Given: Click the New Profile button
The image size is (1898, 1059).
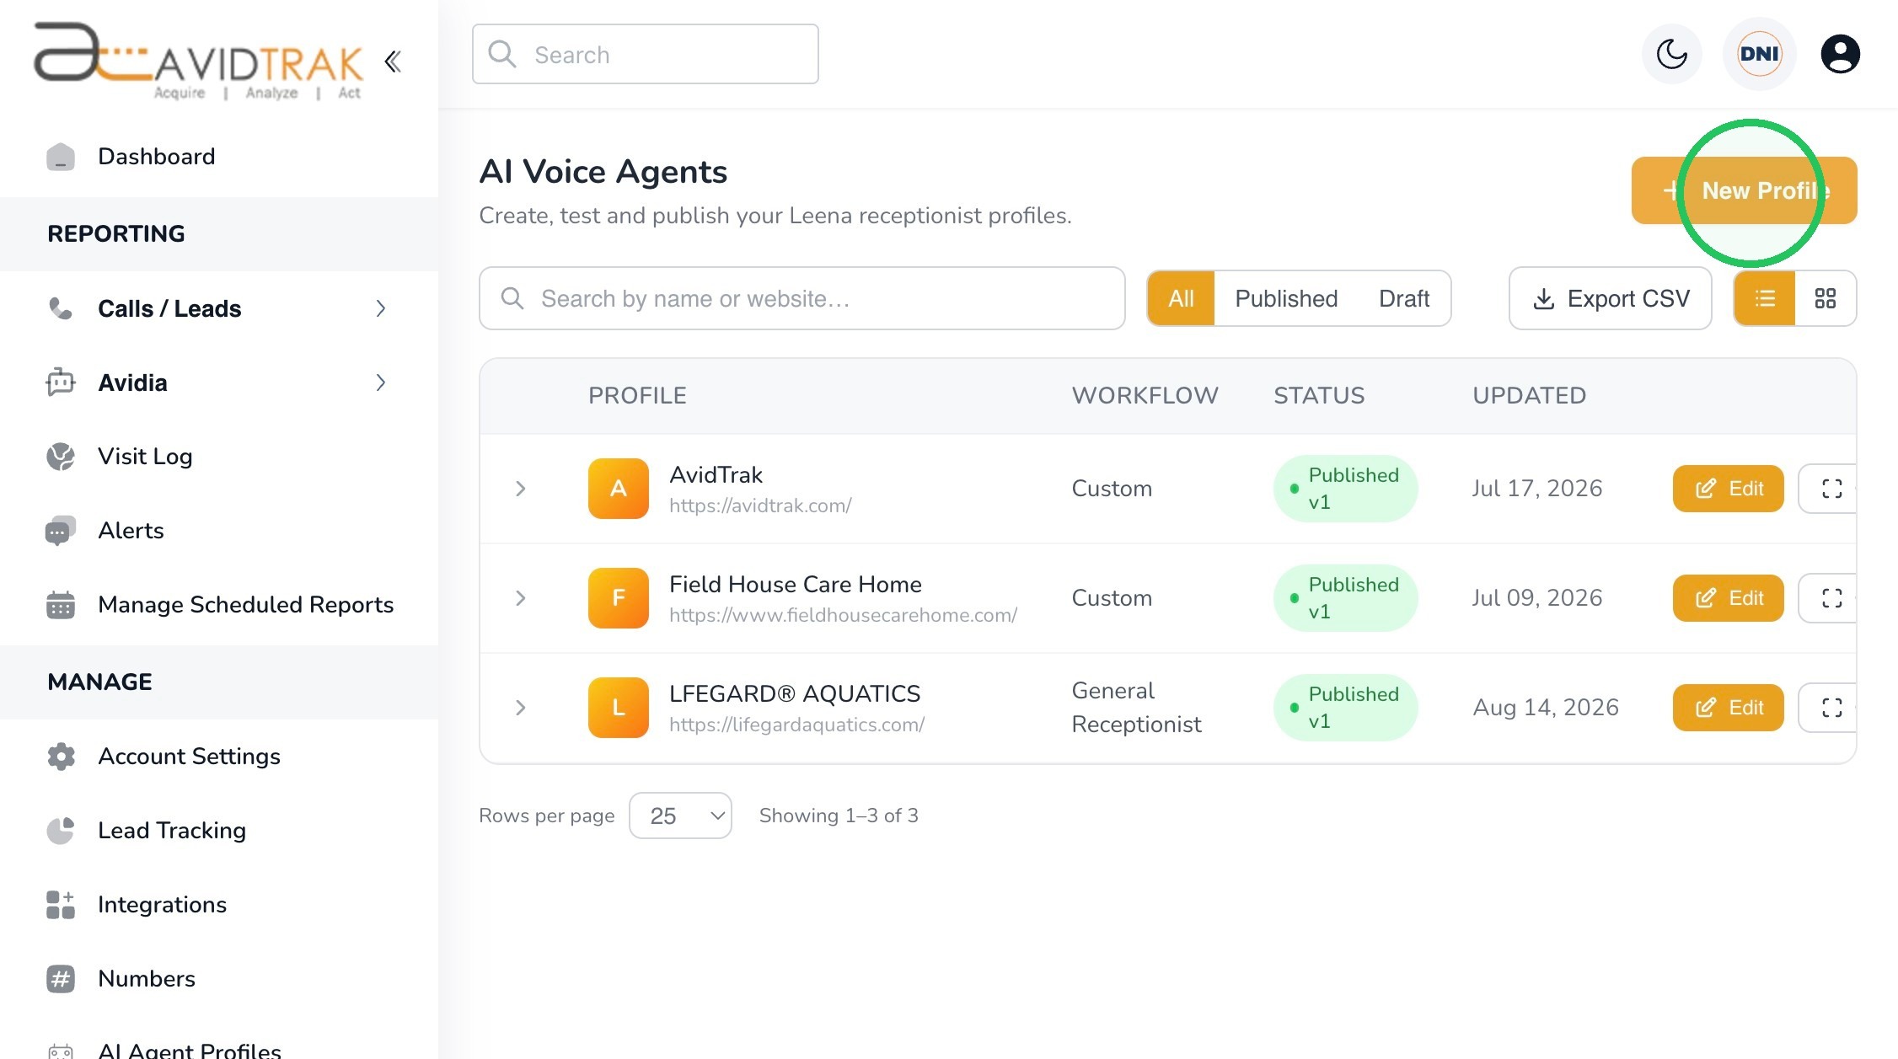Looking at the screenshot, I should [1744, 190].
